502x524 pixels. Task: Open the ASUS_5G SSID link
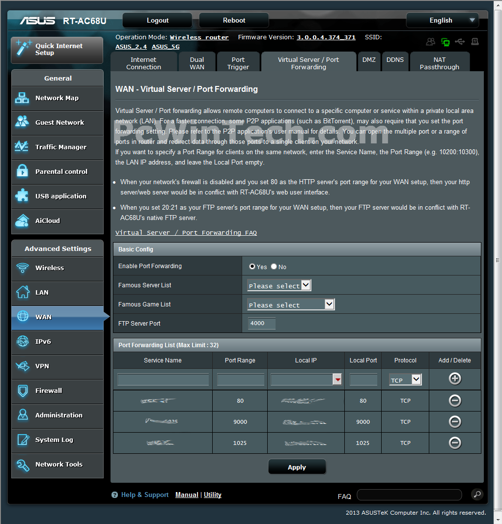(x=166, y=47)
